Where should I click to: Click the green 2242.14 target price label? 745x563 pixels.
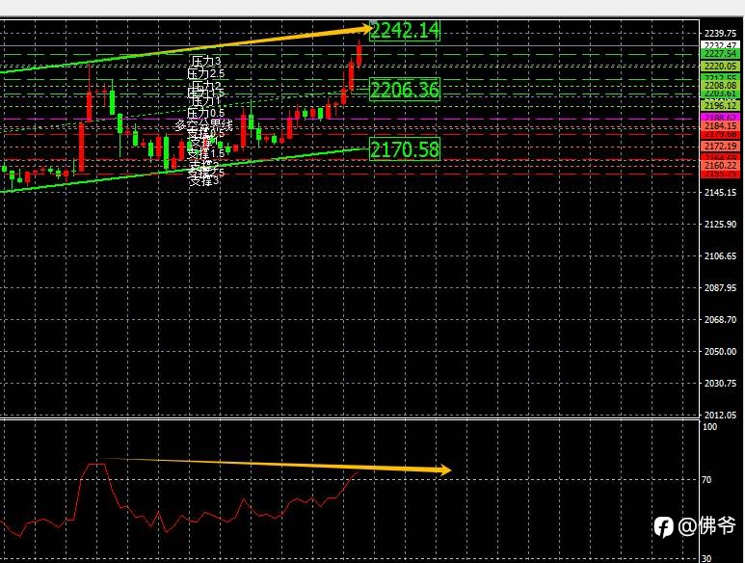click(405, 31)
